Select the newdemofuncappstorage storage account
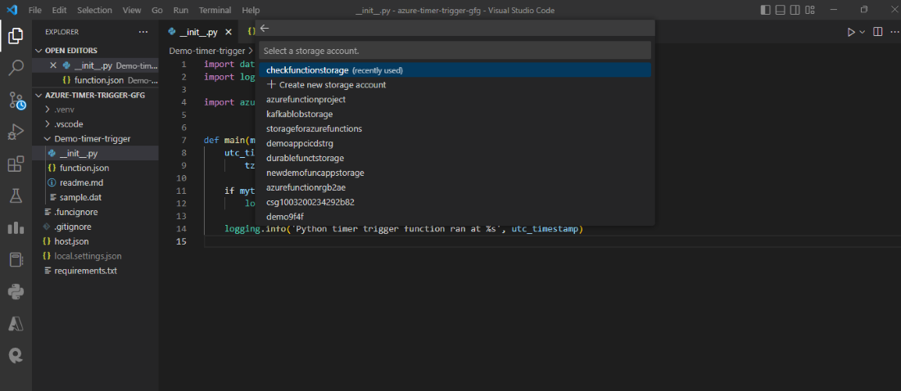This screenshot has height=391, width=901. coord(455,173)
